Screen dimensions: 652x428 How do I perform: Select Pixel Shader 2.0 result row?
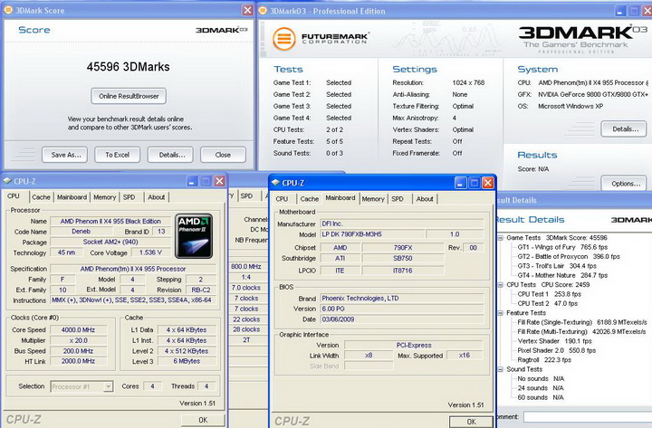click(x=557, y=350)
